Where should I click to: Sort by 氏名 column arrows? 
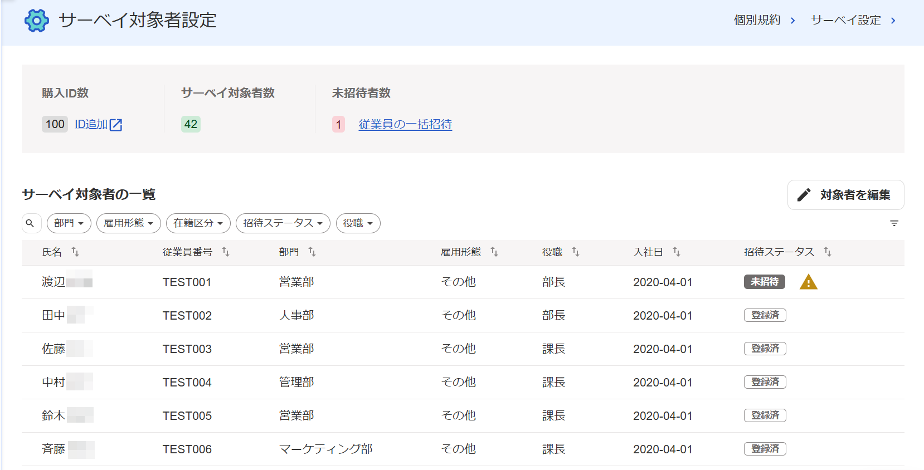pos(75,252)
